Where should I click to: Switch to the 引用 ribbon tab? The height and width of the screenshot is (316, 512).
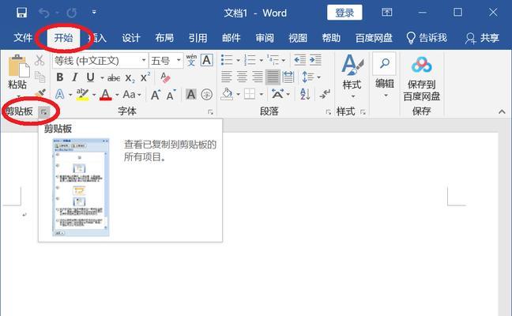pyautogui.click(x=198, y=38)
